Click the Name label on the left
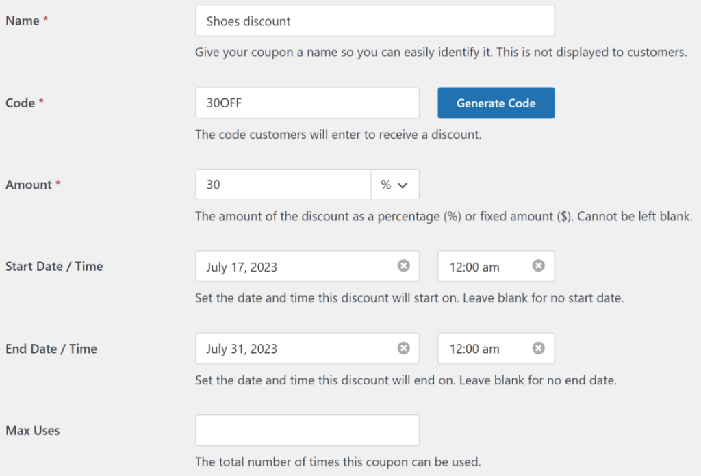The width and height of the screenshot is (701, 476). pos(18,21)
